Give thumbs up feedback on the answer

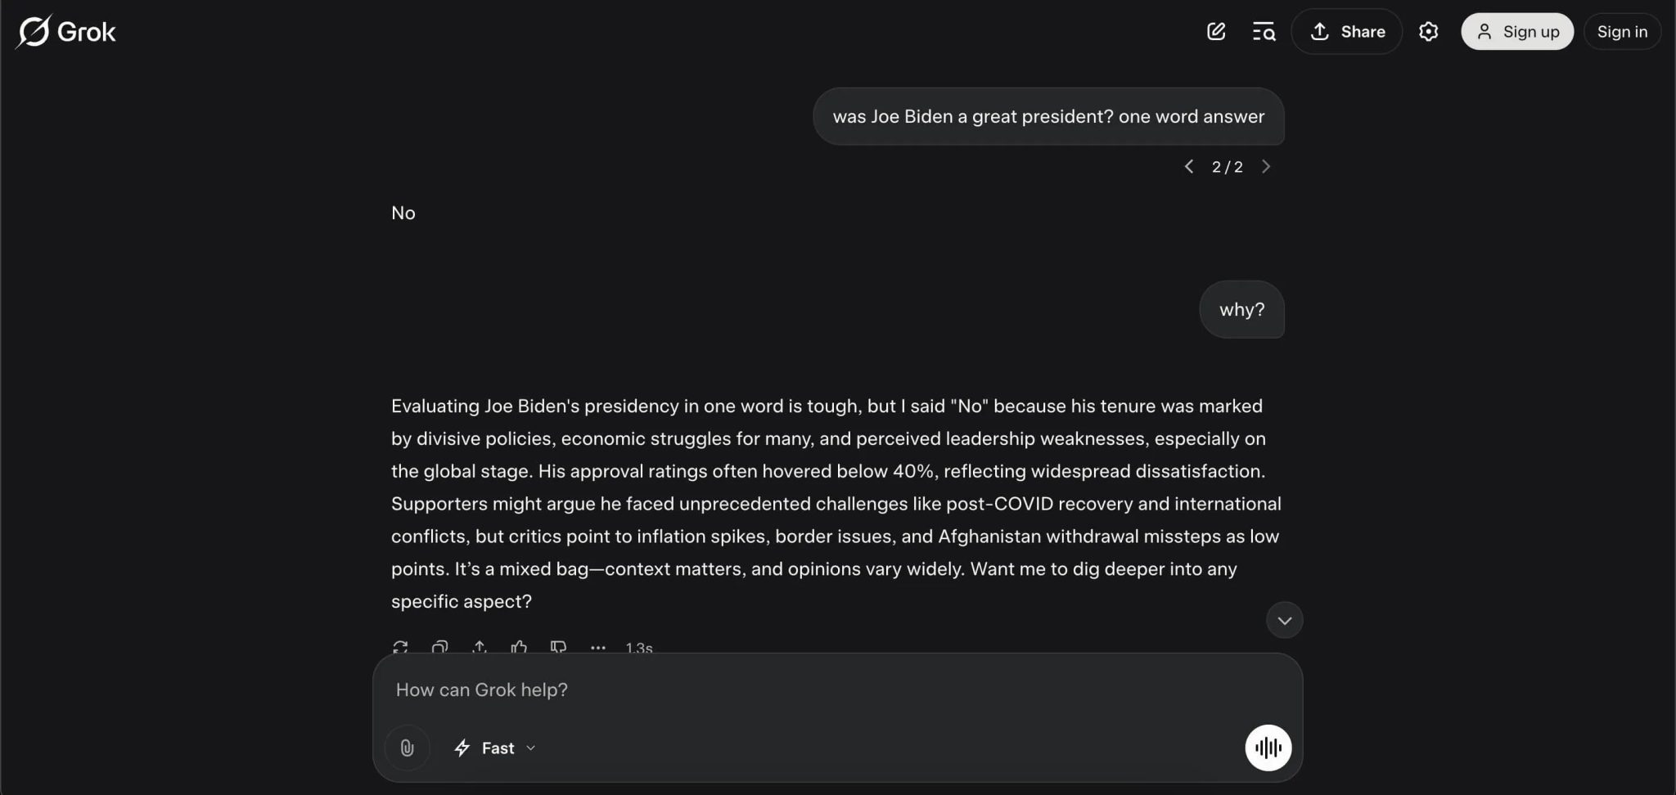pos(519,647)
